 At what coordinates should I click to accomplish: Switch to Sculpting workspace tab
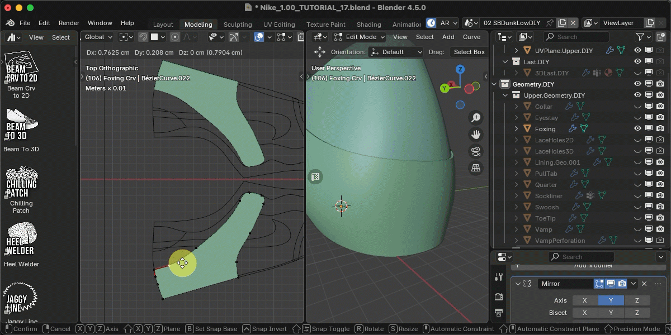point(238,25)
